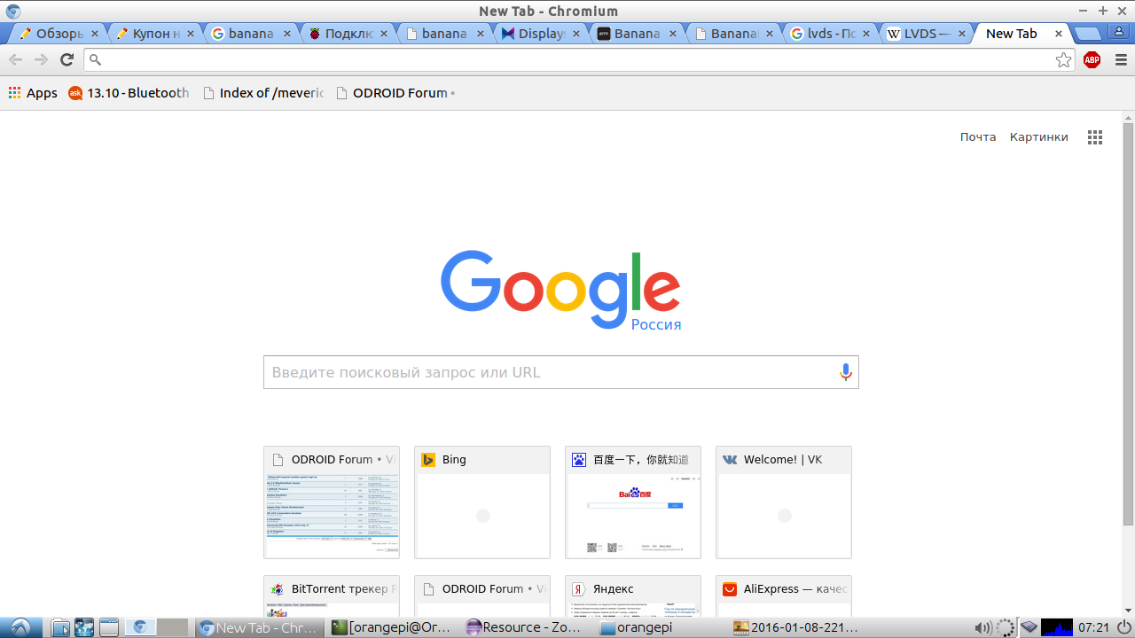Image resolution: width=1135 pixels, height=638 pixels.
Task: Reload the current page
Action: tap(67, 59)
